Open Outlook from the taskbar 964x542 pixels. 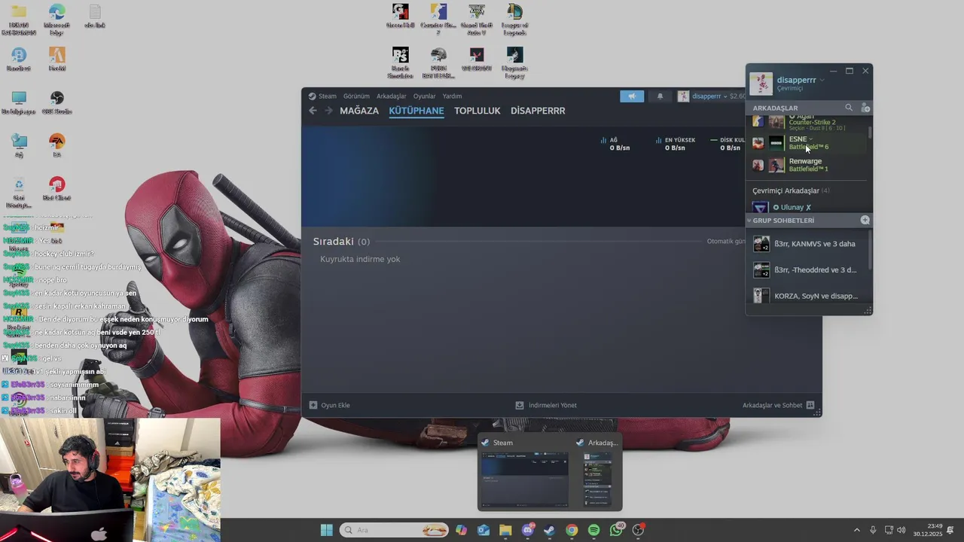484,530
